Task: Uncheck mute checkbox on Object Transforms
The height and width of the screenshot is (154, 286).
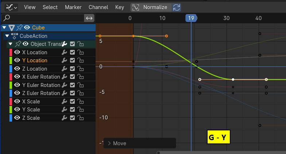Action: tap(72, 44)
